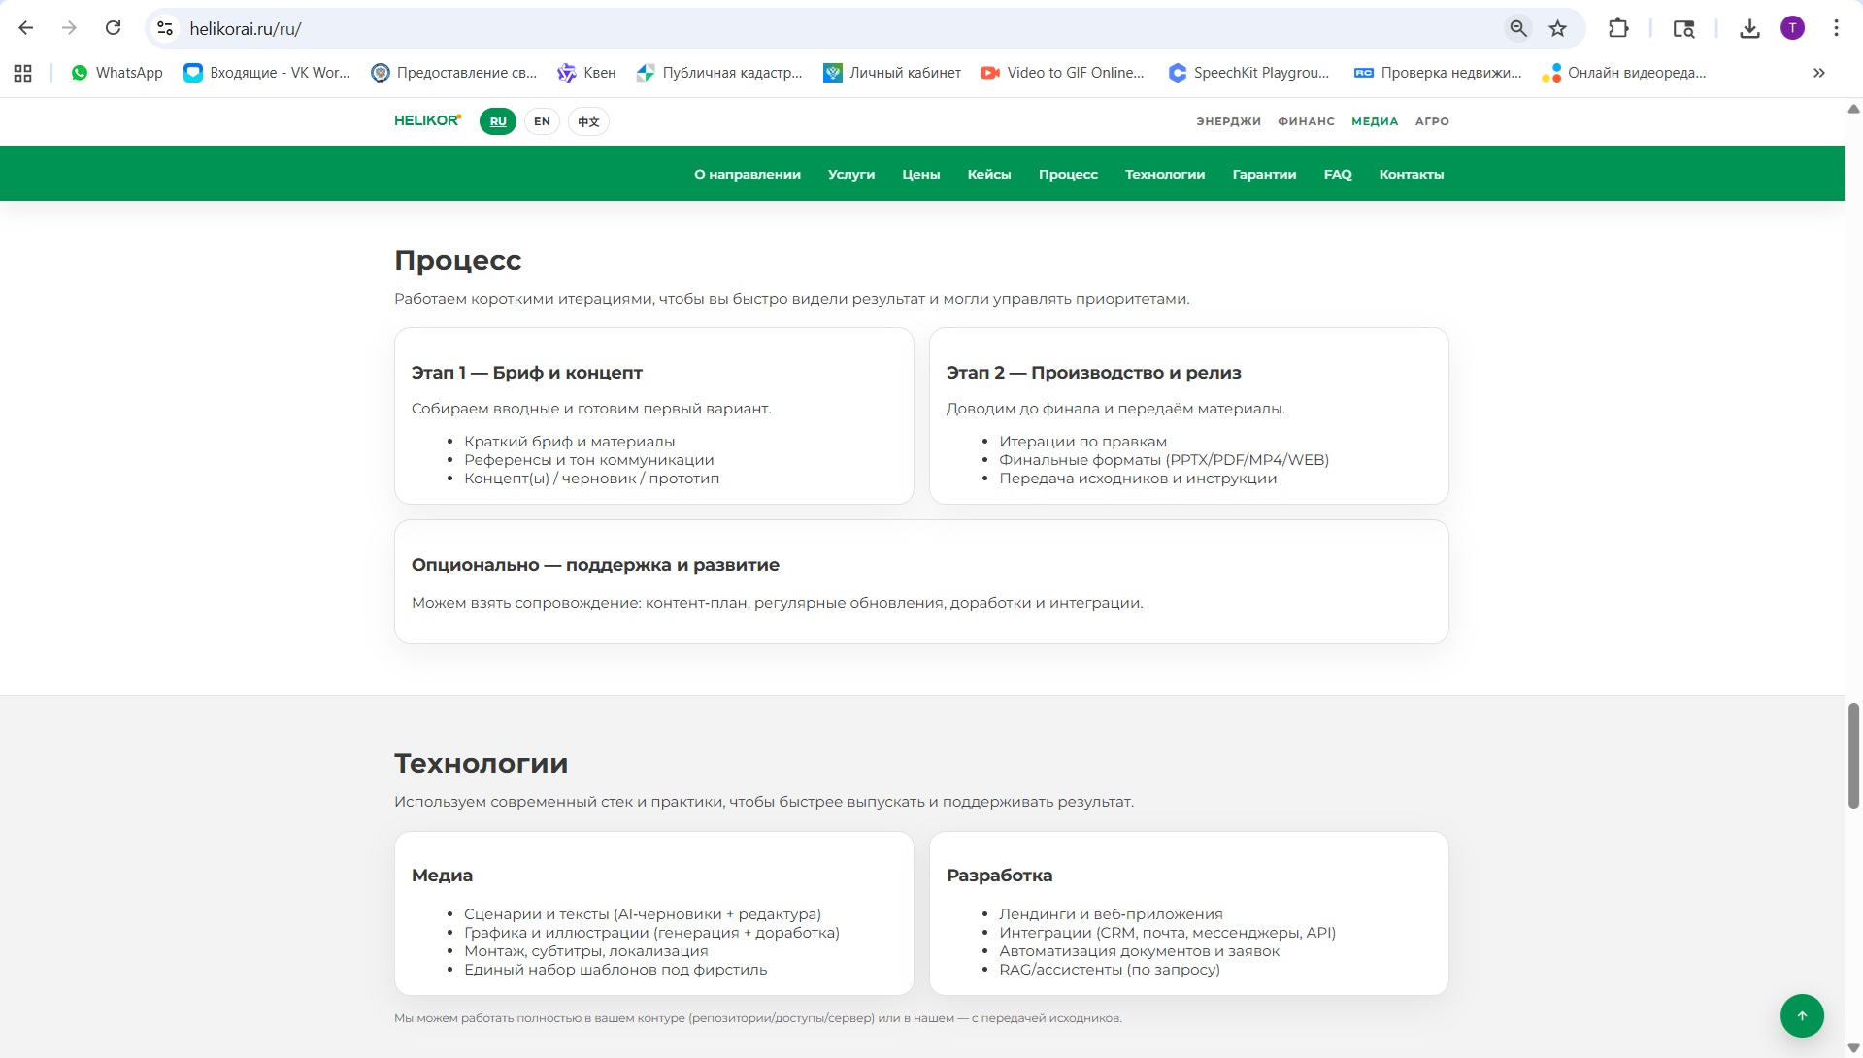Screen dimensions: 1863x1058
Task: Go back with the browser back arrow
Action: (x=26, y=28)
